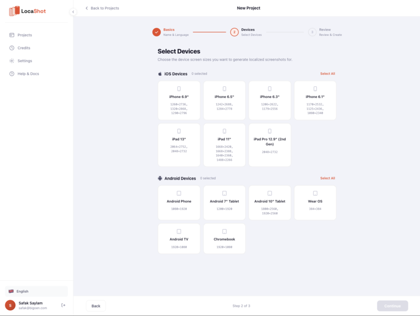Click the Help & Docs question icon
The width and height of the screenshot is (420, 316).
12,74
